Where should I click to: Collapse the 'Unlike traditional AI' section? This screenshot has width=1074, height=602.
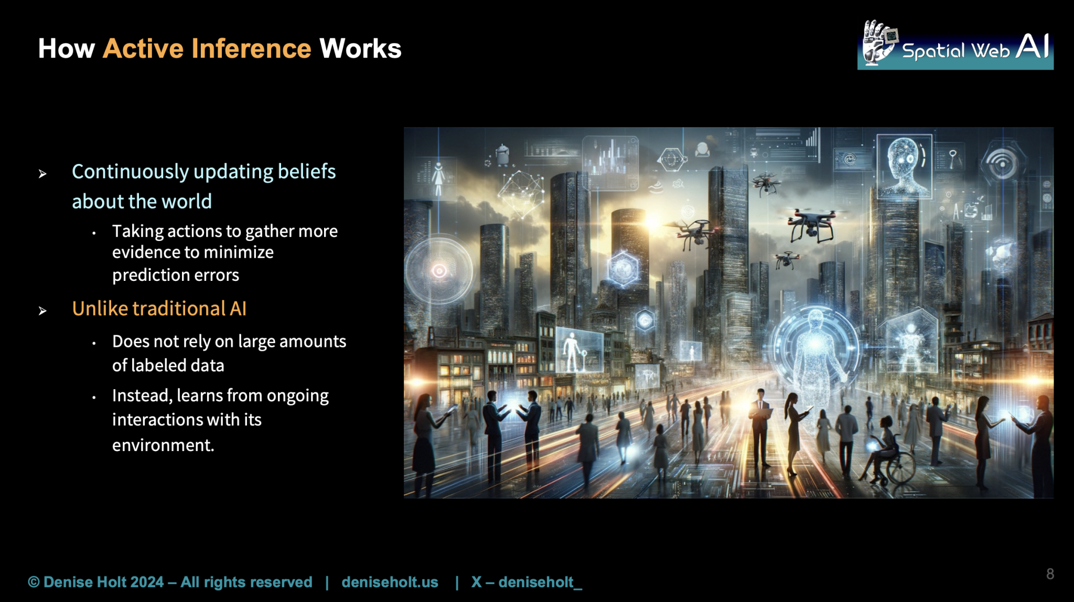[161, 309]
